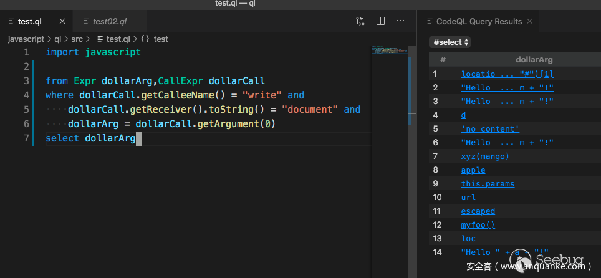The width and height of the screenshot is (601, 278).
Task: Open the loc result link
Action: click(x=468, y=239)
